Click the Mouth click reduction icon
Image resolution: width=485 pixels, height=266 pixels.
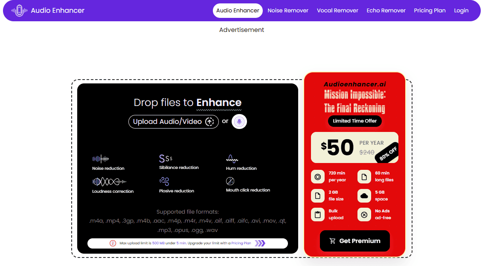230,181
